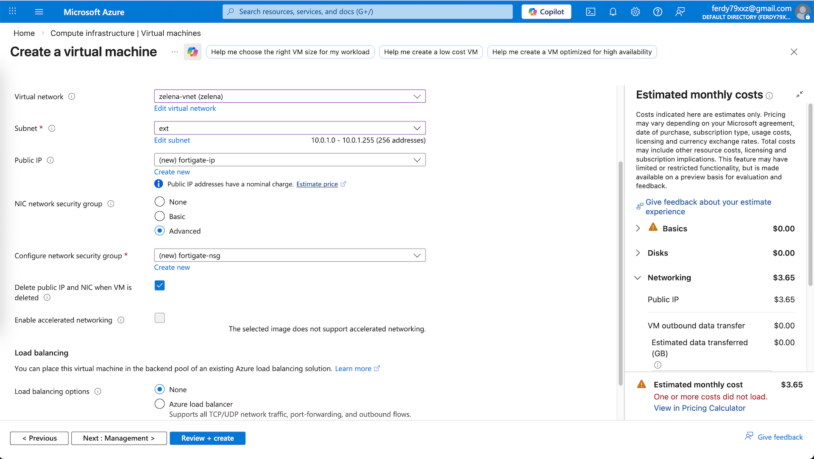
Task: Uncheck Delete public IP and NIC checkbox
Action: click(160, 285)
